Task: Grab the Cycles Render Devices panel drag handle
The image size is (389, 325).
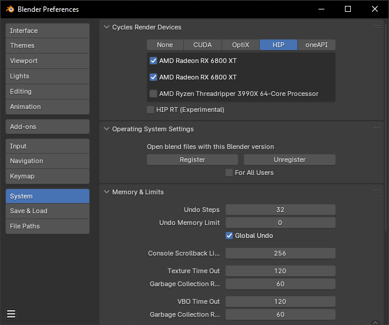Action: click(376, 27)
